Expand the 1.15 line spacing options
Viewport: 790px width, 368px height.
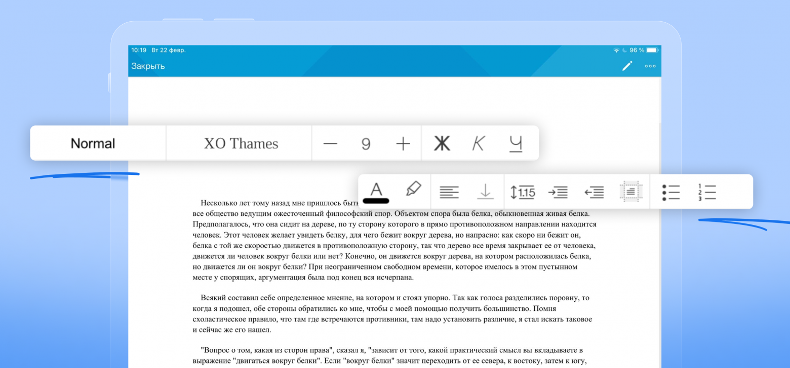point(523,192)
